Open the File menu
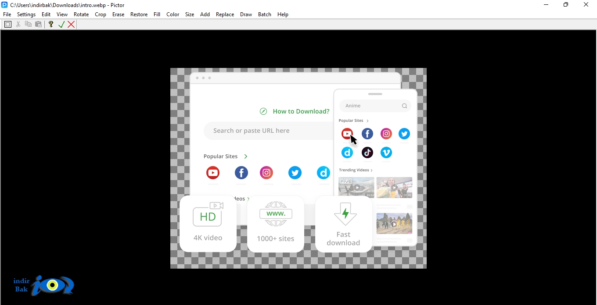The height and width of the screenshot is (305, 597). 7,14
